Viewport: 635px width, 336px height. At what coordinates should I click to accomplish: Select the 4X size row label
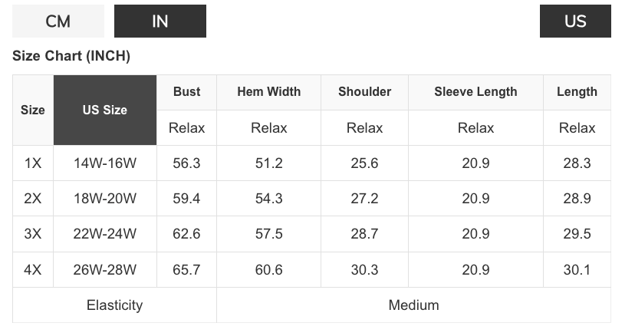[x=33, y=269]
